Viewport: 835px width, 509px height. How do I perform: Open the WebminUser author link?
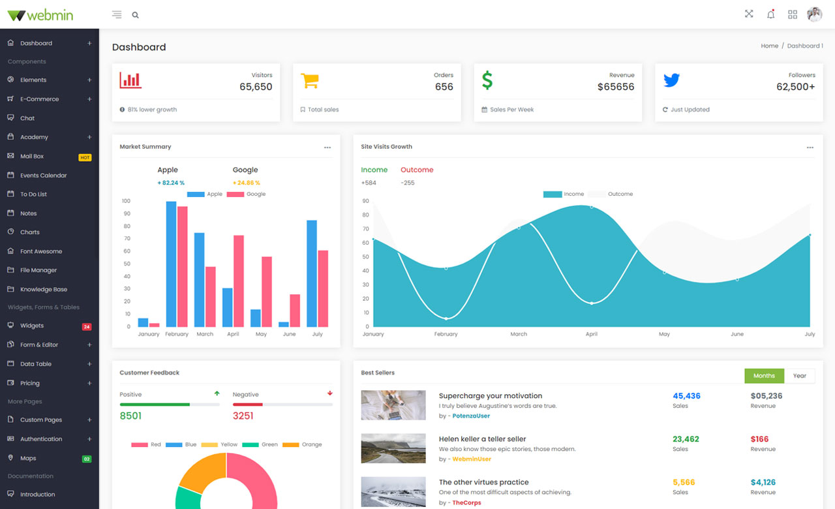(x=472, y=459)
